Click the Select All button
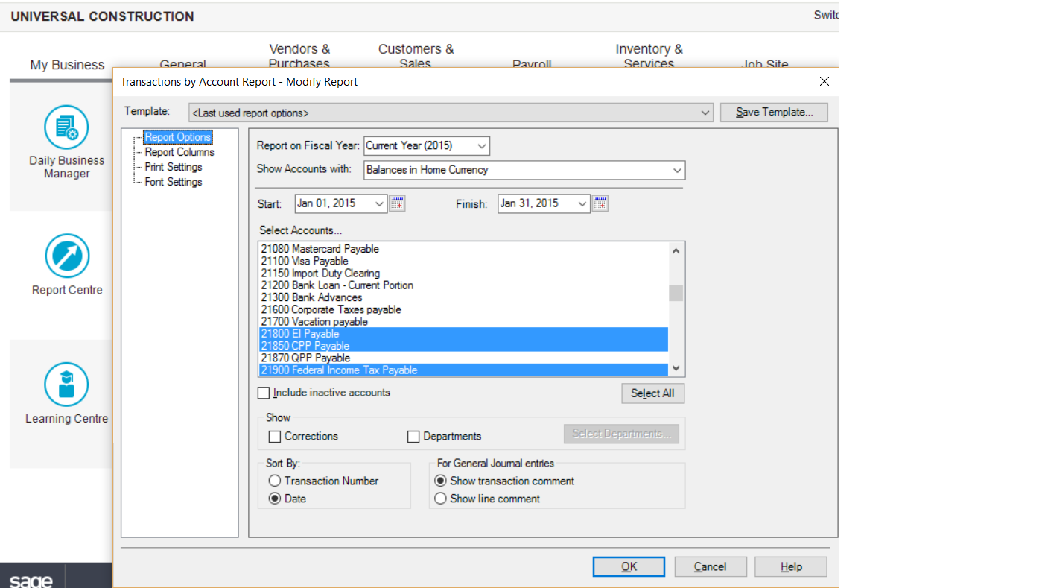 652,393
